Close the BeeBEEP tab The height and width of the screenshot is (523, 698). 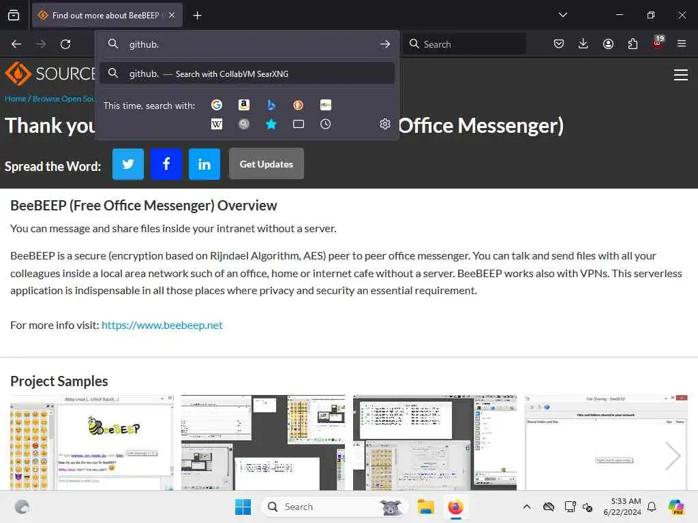(172, 15)
